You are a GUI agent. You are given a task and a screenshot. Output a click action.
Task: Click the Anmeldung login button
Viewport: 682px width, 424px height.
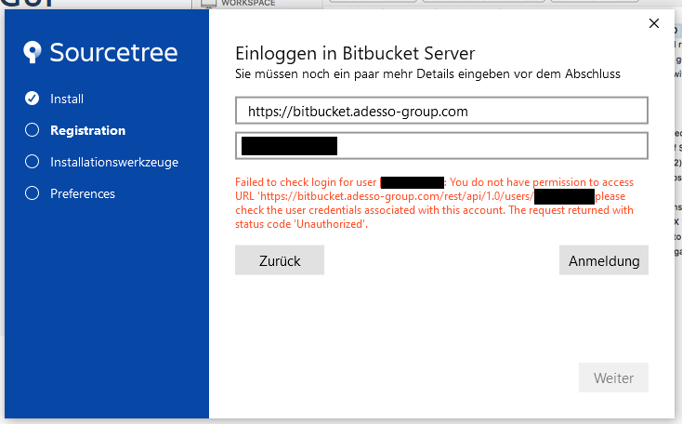(x=604, y=259)
